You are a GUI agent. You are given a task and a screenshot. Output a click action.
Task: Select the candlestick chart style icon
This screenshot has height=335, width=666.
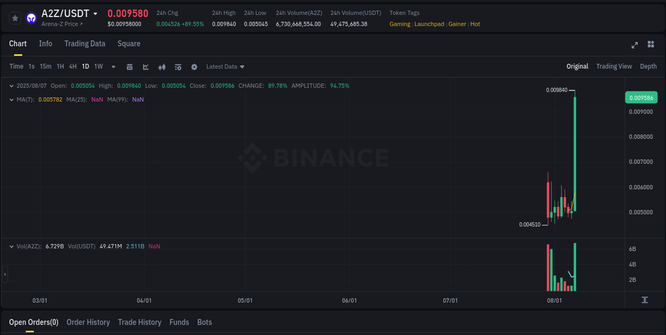[161, 66]
